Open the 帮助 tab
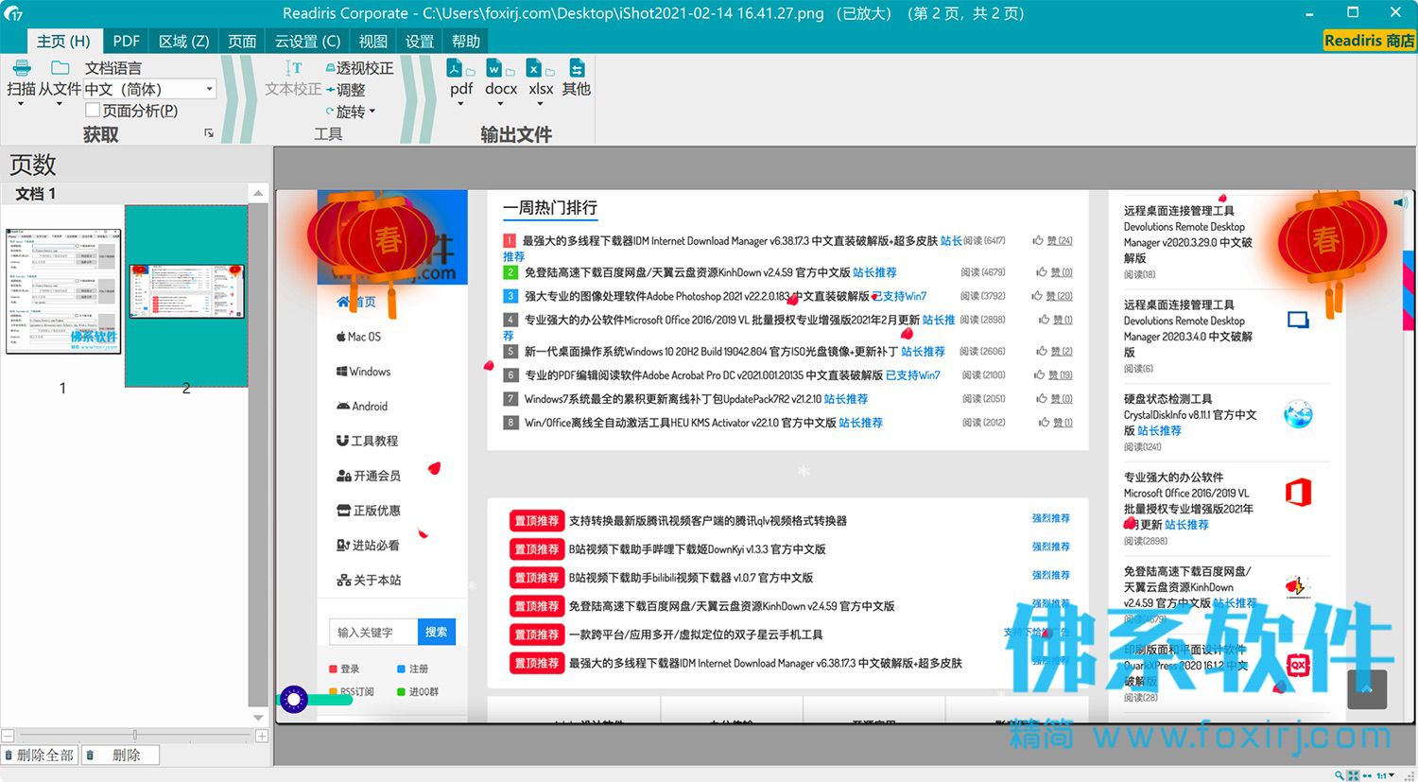The width and height of the screenshot is (1418, 782). coord(465,41)
